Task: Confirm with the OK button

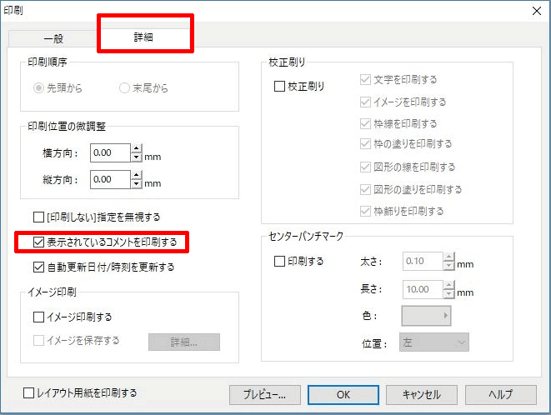Action: (343, 395)
